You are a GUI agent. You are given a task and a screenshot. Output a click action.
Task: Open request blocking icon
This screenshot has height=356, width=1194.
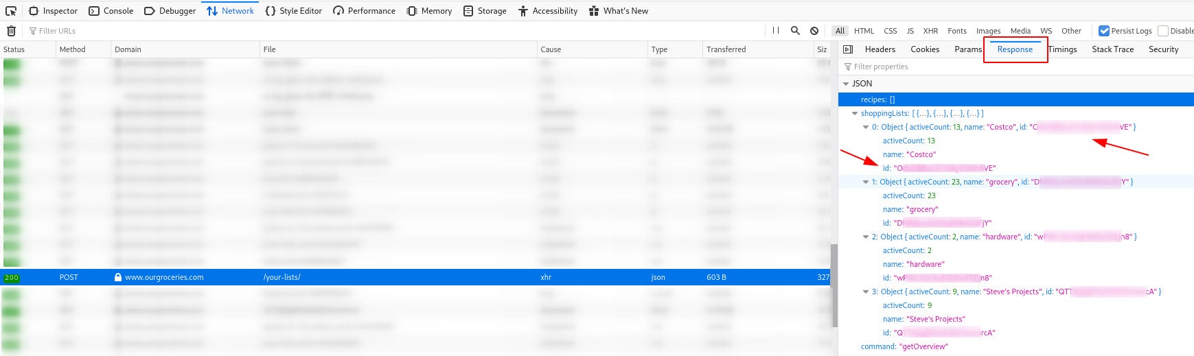[814, 31]
